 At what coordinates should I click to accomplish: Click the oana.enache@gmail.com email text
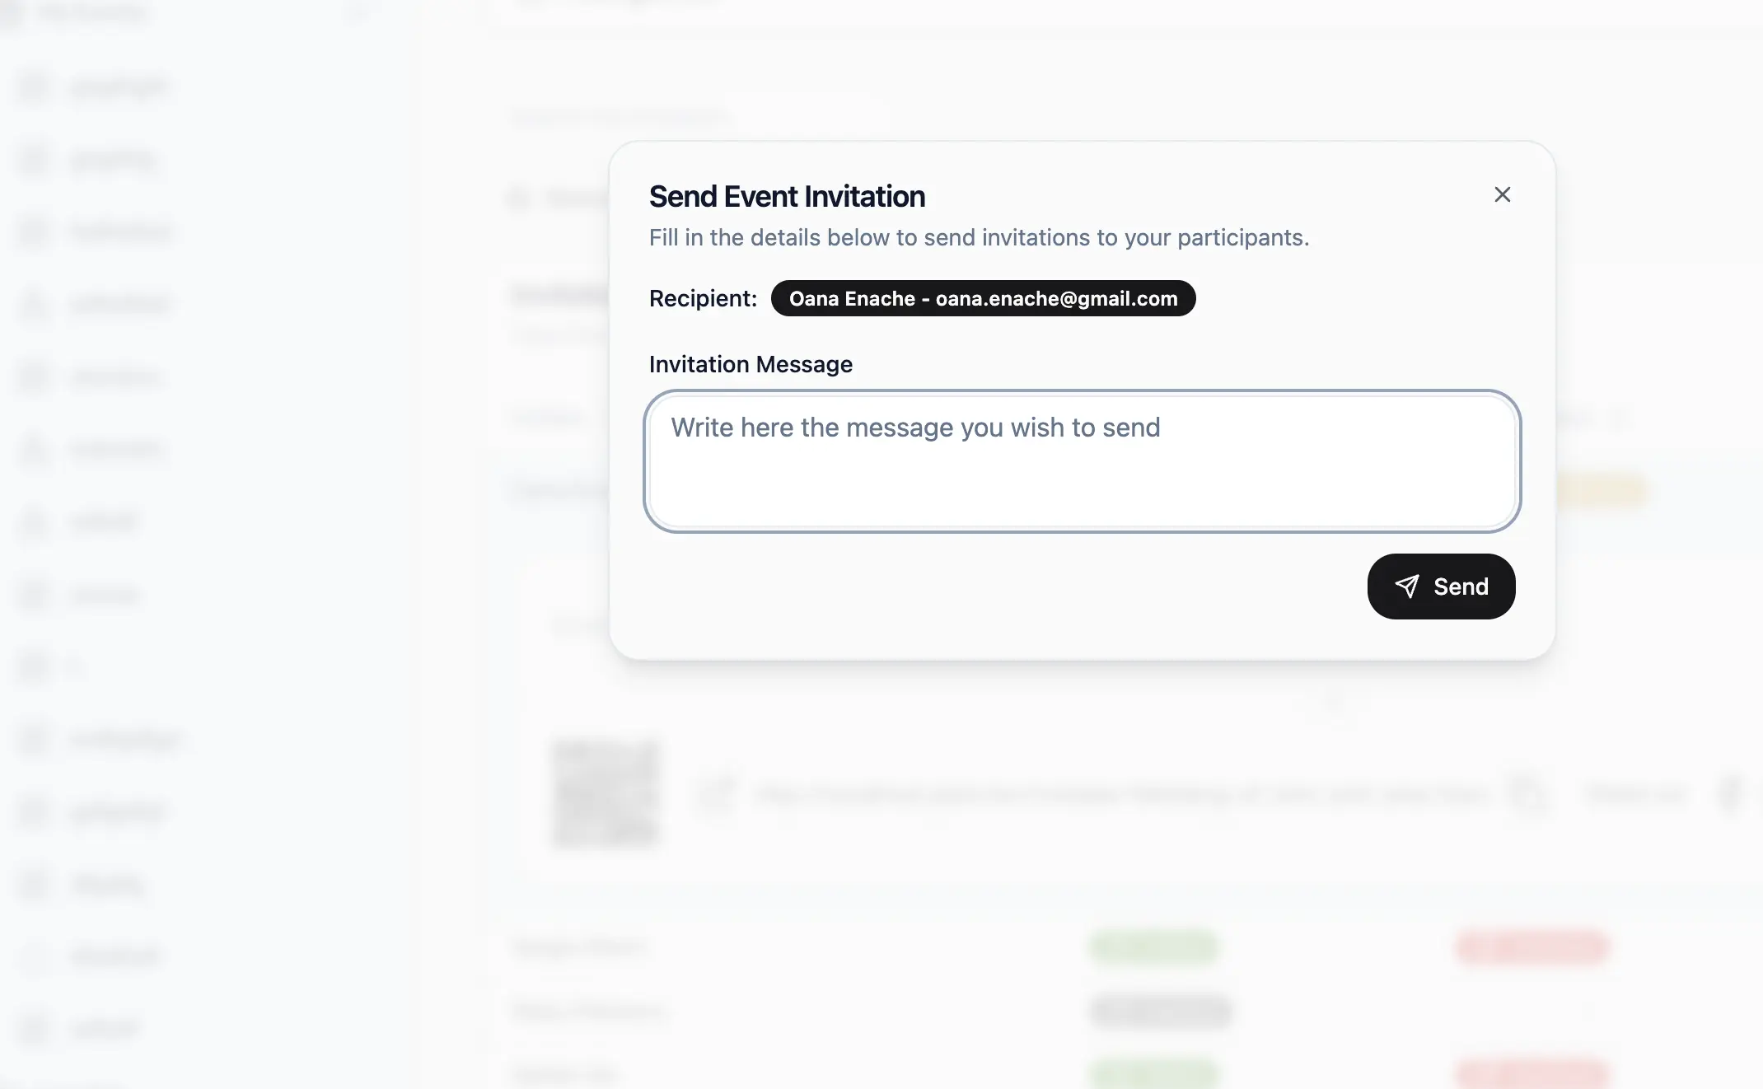click(x=1056, y=298)
